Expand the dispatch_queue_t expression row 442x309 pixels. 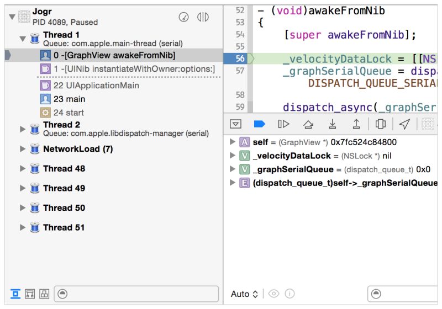click(232, 182)
